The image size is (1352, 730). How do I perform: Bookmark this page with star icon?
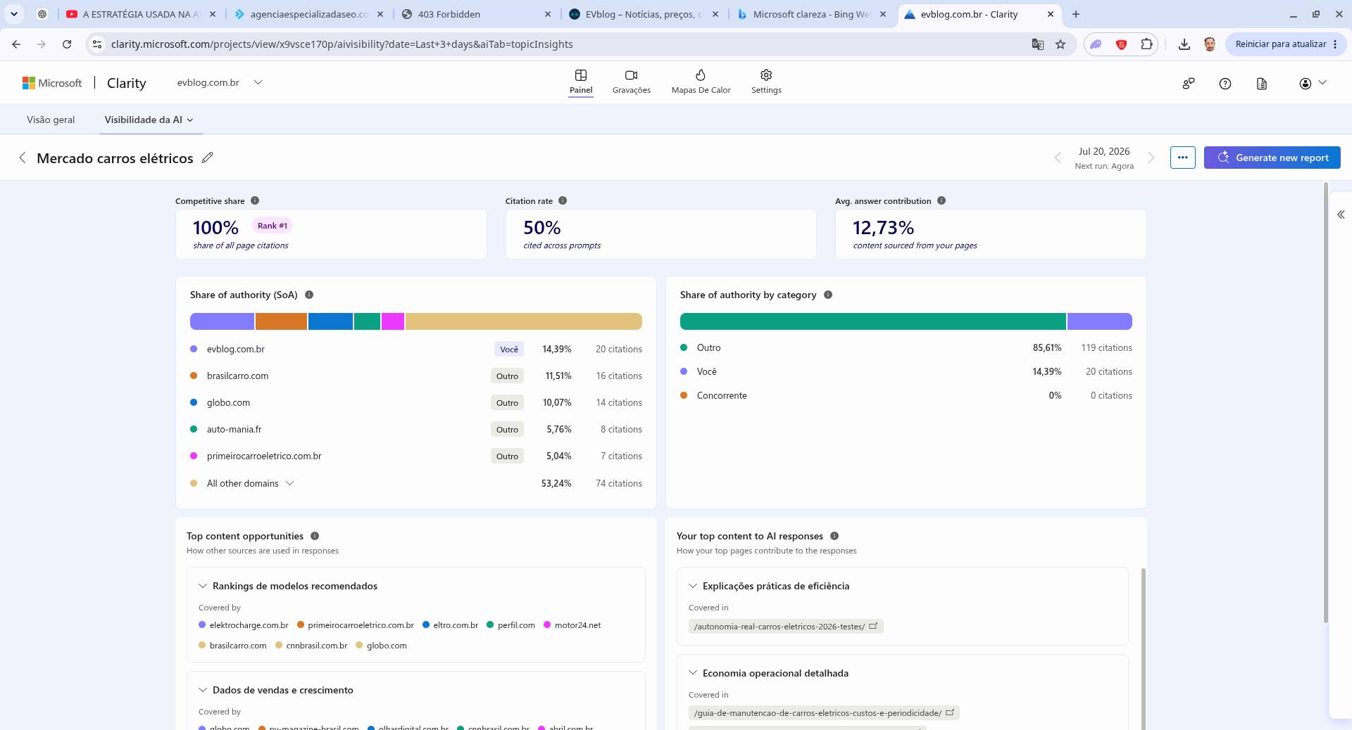click(x=1060, y=44)
